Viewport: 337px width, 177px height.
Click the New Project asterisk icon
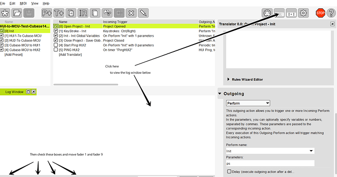tap(5, 13)
